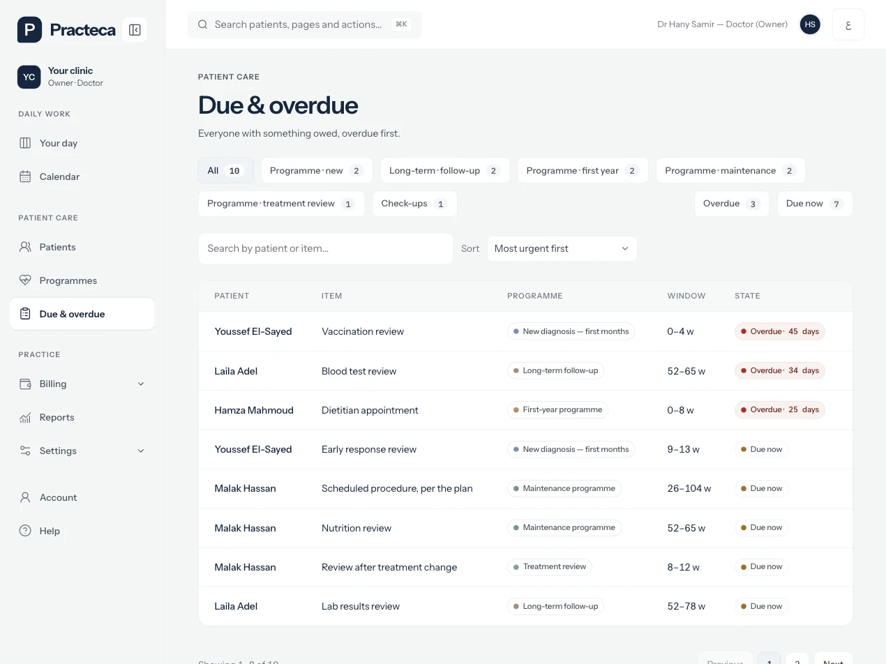The image size is (886, 664).
Task: Click the Patients people icon
Action: pyautogui.click(x=25, y=247)
